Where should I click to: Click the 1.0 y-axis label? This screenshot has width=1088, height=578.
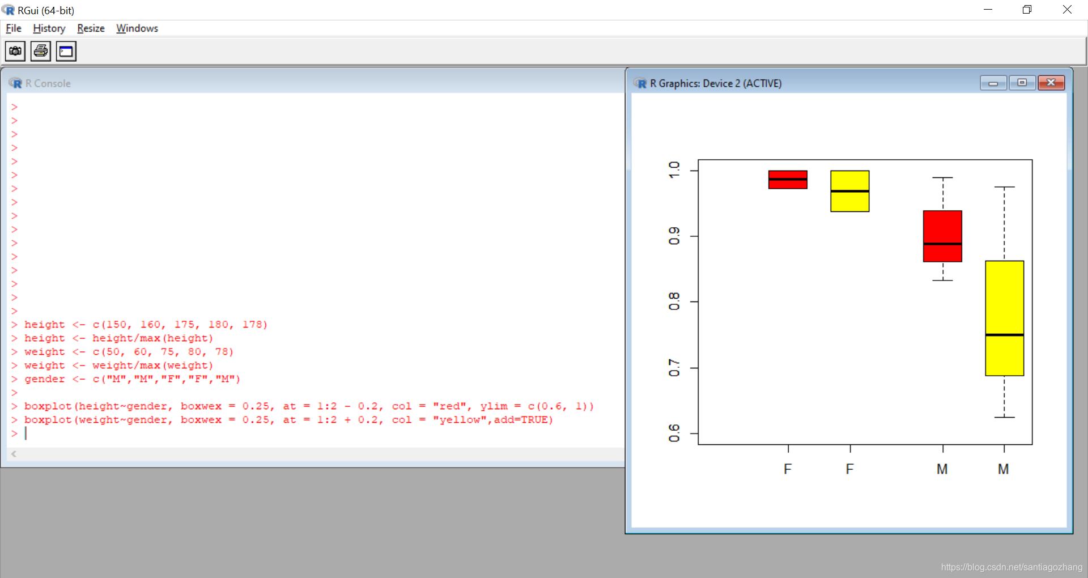click(x=674, y=169)
